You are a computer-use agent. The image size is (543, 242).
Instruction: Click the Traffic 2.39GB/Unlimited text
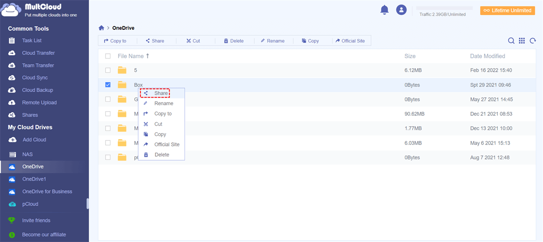(x=443, y=14)
